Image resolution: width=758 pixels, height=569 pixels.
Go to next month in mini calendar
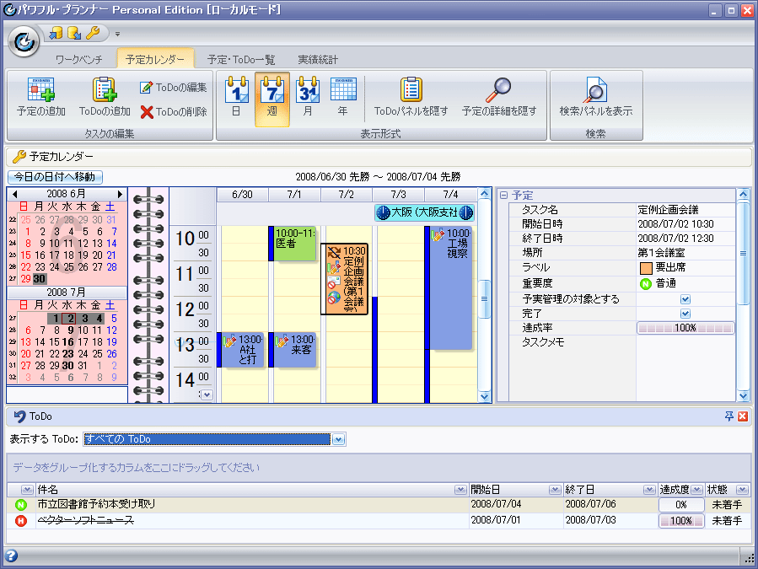pyautogui.click(x=120, y=194)
